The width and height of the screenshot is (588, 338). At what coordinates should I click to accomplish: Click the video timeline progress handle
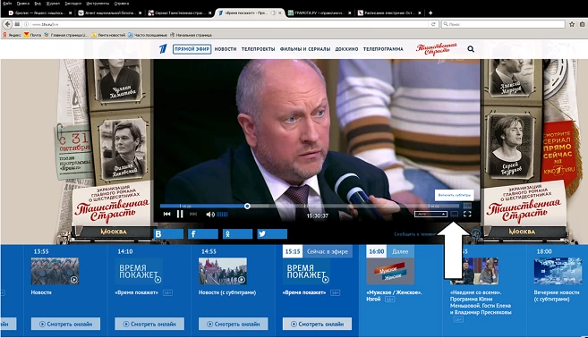point(247,206)
